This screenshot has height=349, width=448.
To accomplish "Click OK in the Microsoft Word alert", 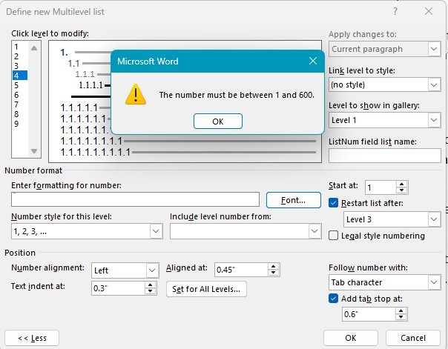I will pos(218,122).
